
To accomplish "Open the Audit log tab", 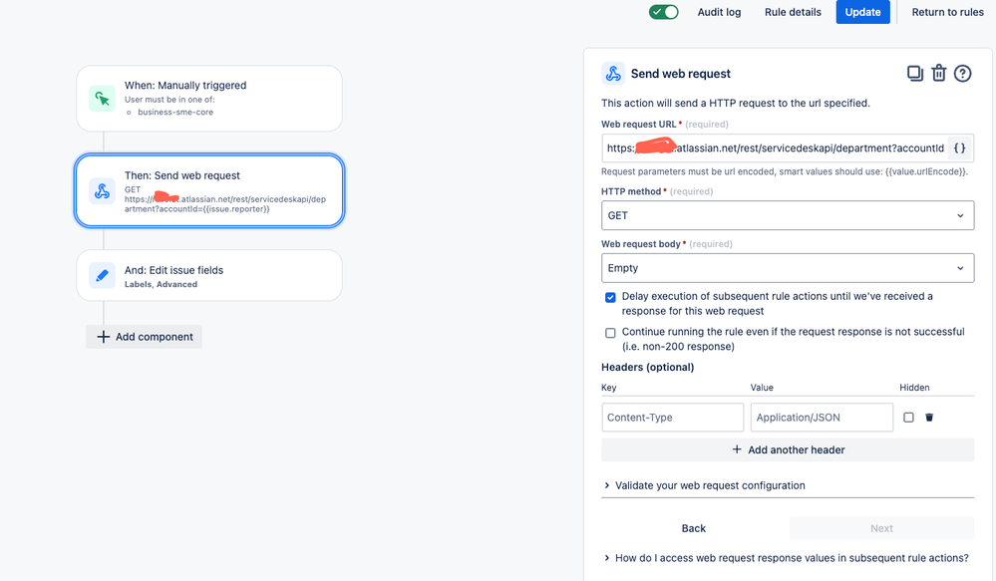I will 719,12.
